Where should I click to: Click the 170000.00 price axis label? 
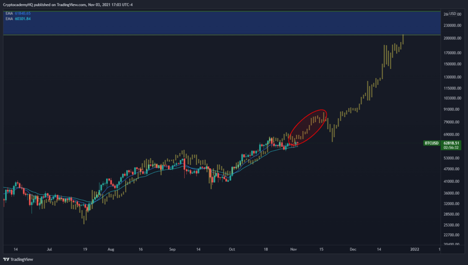tap(452, 53)
